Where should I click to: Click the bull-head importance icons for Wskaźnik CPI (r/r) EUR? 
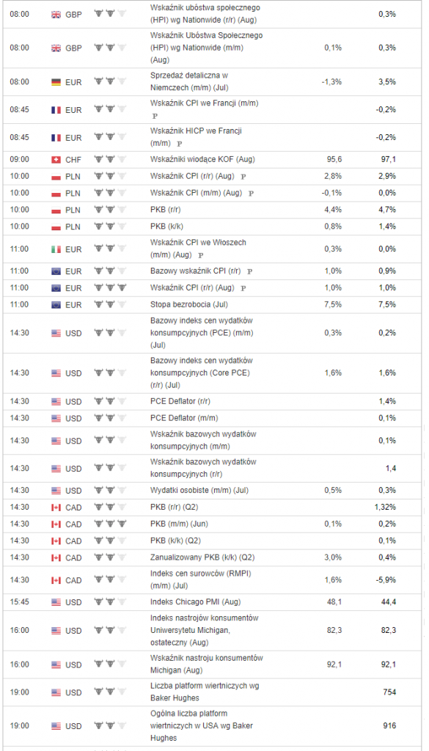click(111, 287)
